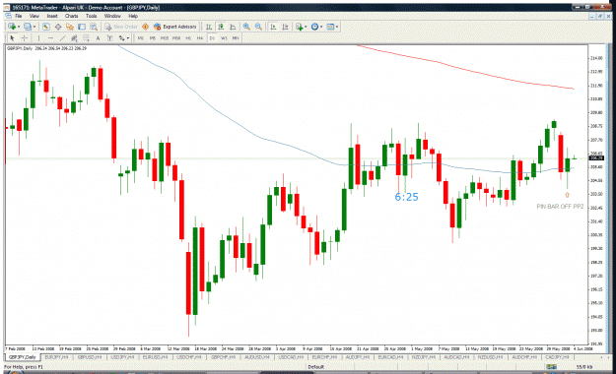616x374 pixels.
Task: Select the equidistant channel tool
Action: [x=74, y=38]
